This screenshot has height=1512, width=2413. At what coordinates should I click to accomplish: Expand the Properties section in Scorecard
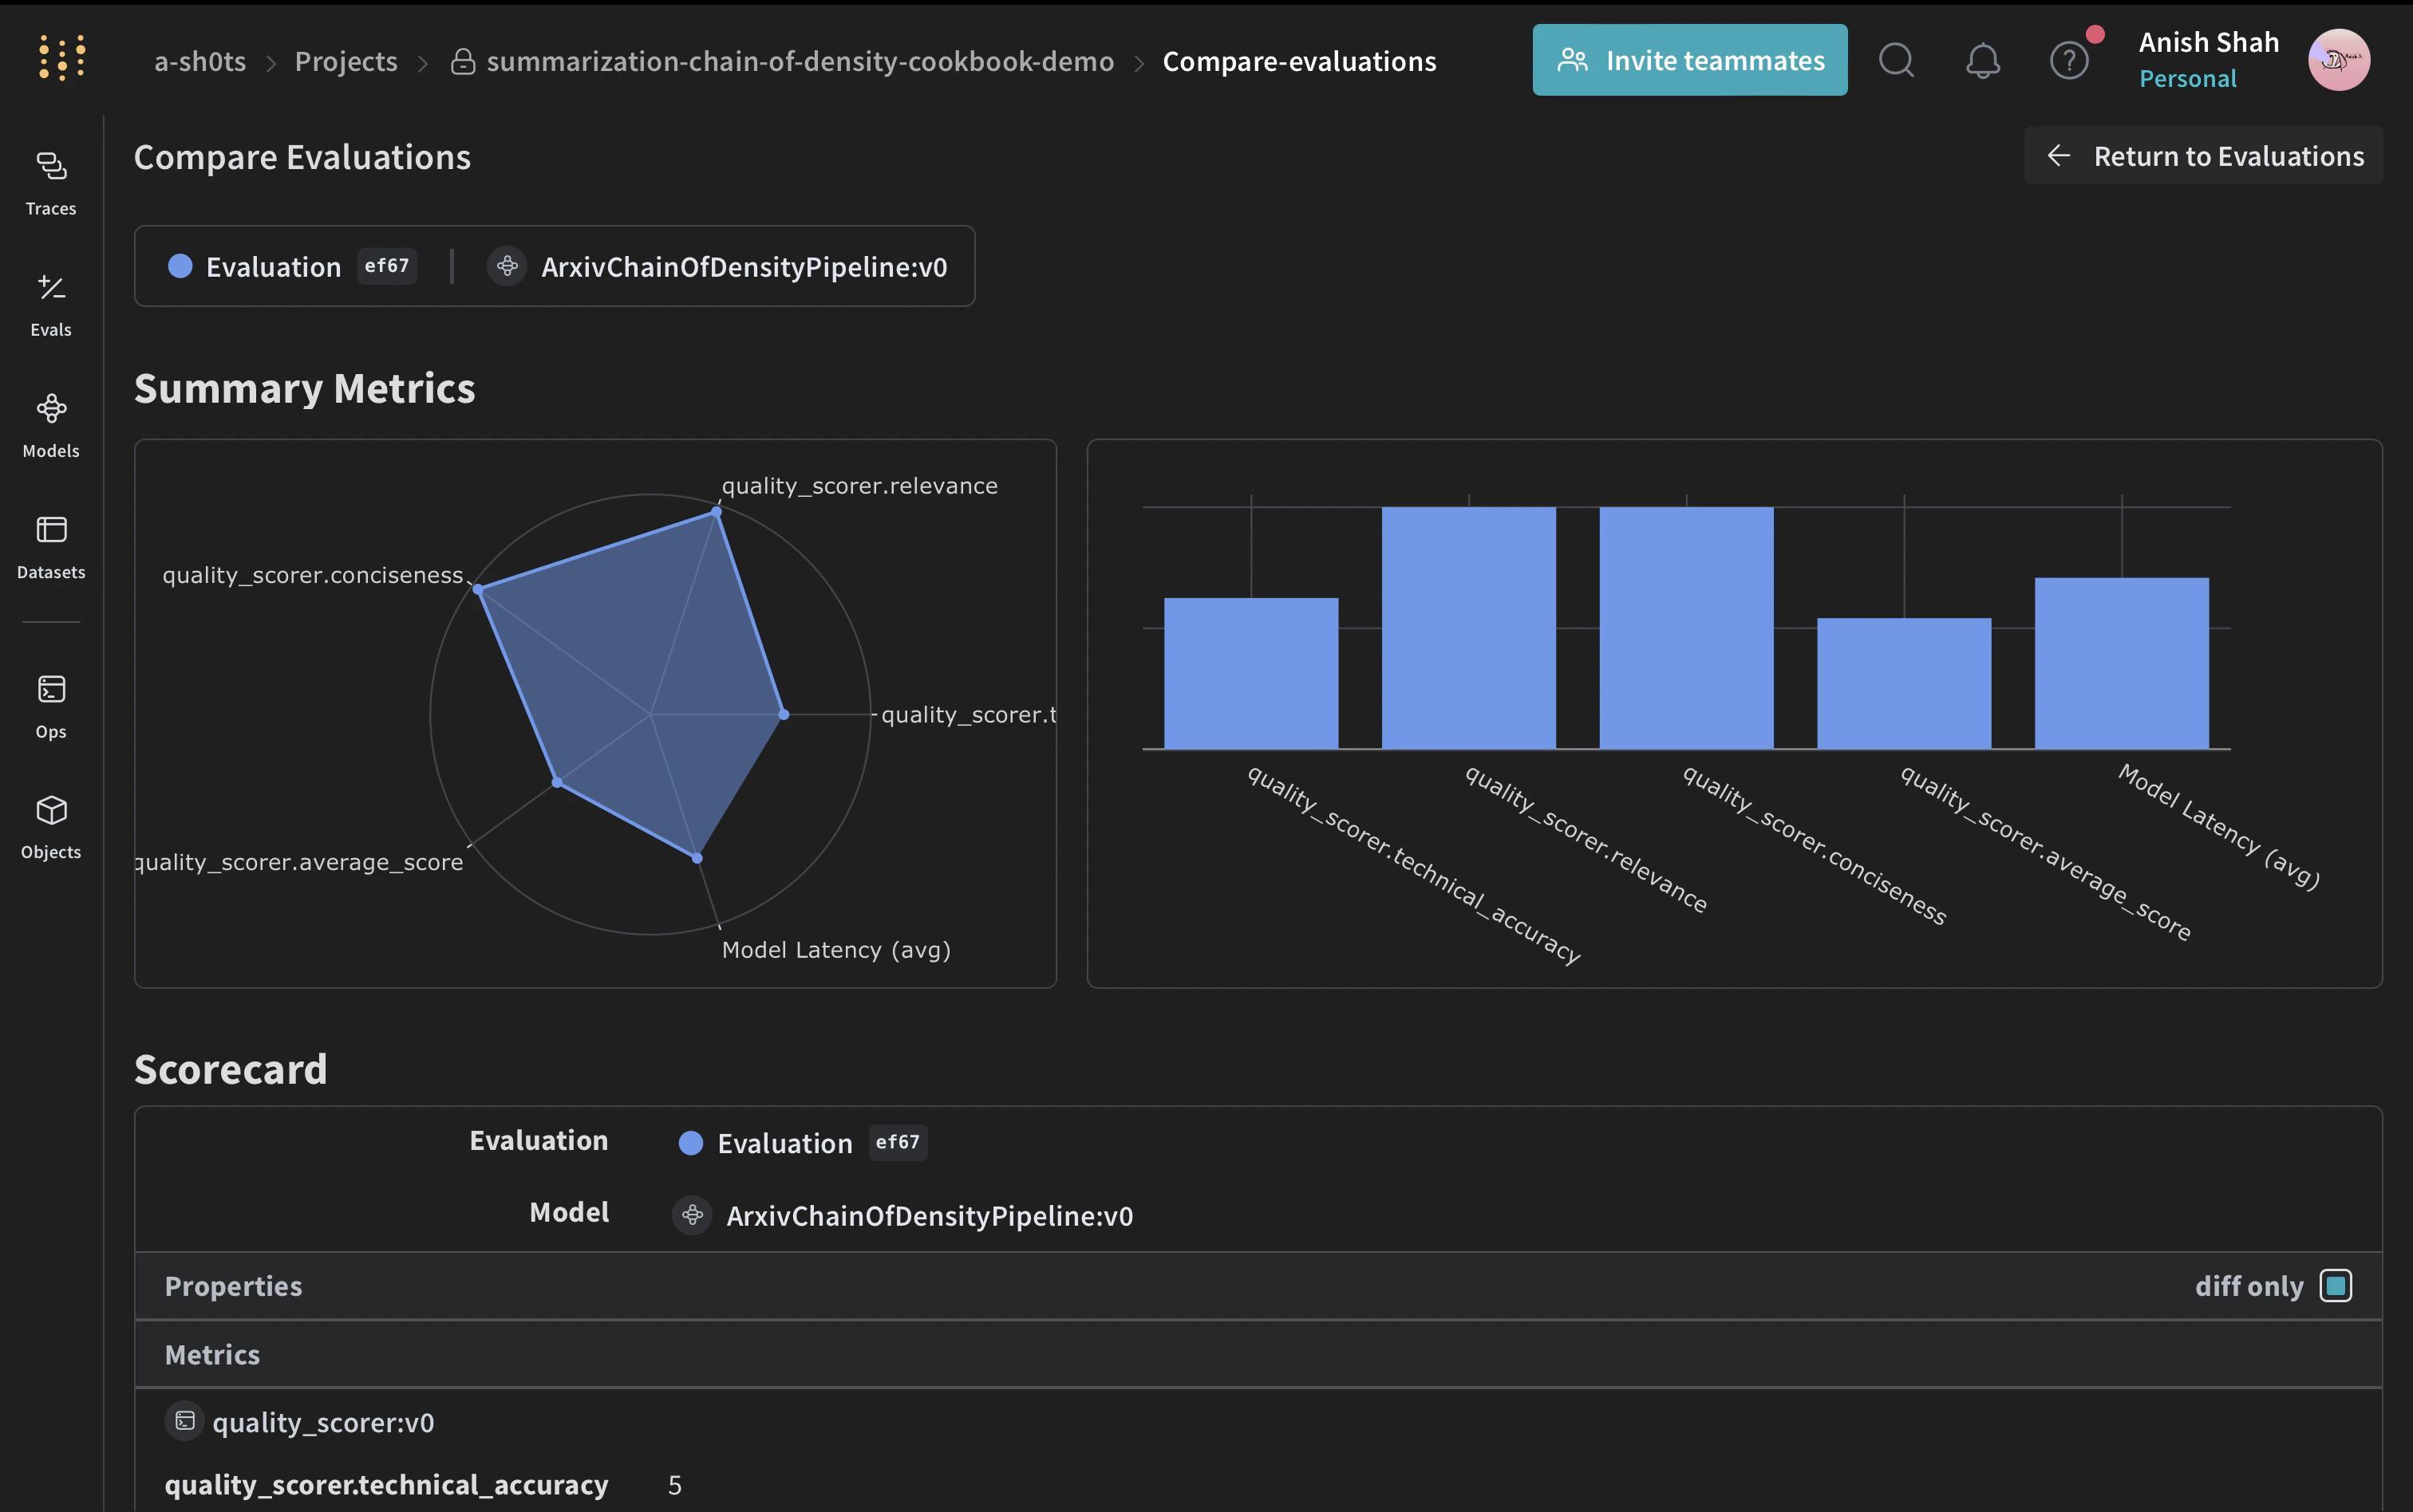(x=233, y=1286)
